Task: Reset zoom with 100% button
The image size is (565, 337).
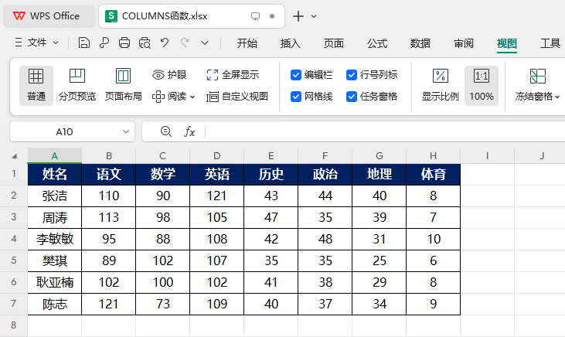Action: (482, 86)
